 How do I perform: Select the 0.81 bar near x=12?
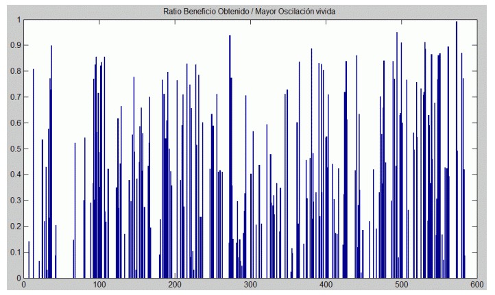[x=33, y=174]
